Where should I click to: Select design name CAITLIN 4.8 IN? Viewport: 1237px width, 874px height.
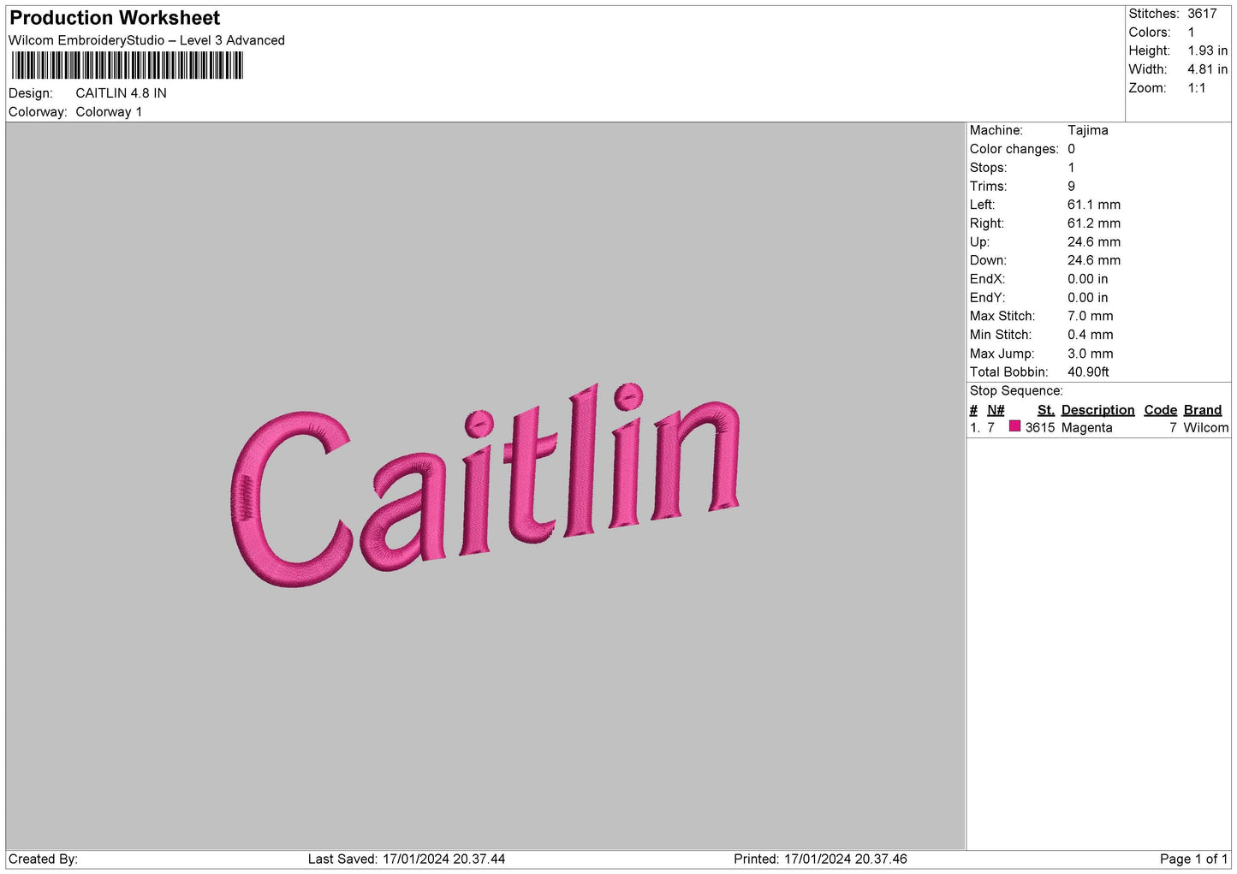point(121,93)
